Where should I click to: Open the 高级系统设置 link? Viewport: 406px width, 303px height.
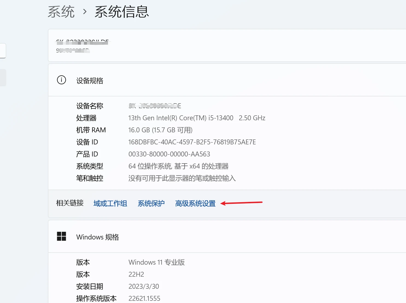point(195,203)
